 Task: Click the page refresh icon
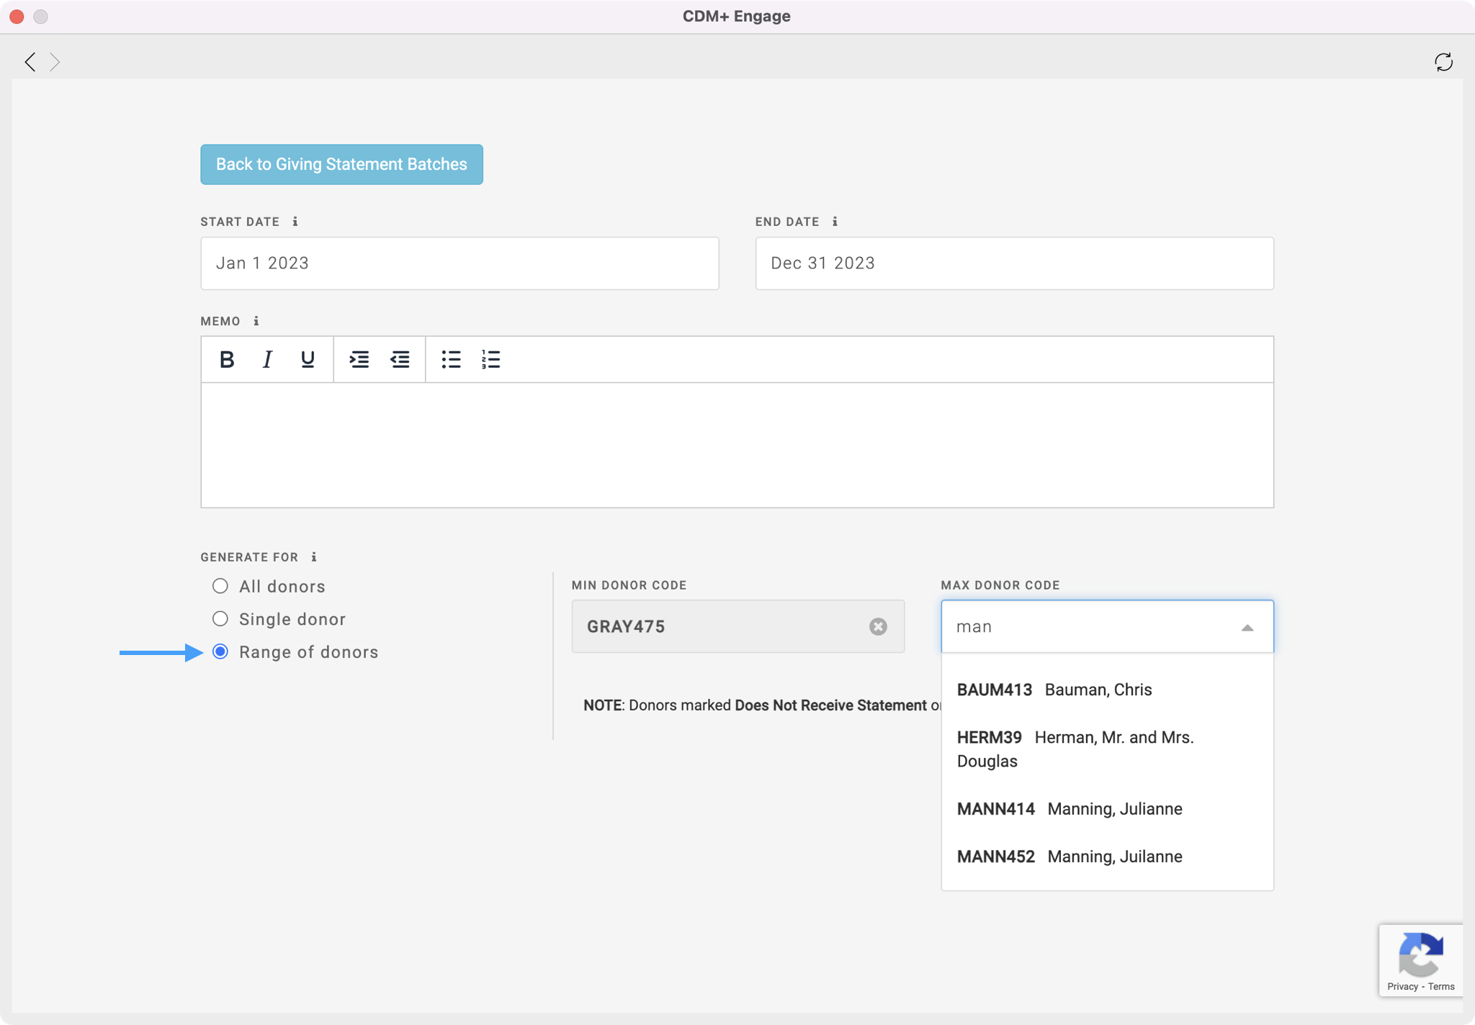(1443, 62)
